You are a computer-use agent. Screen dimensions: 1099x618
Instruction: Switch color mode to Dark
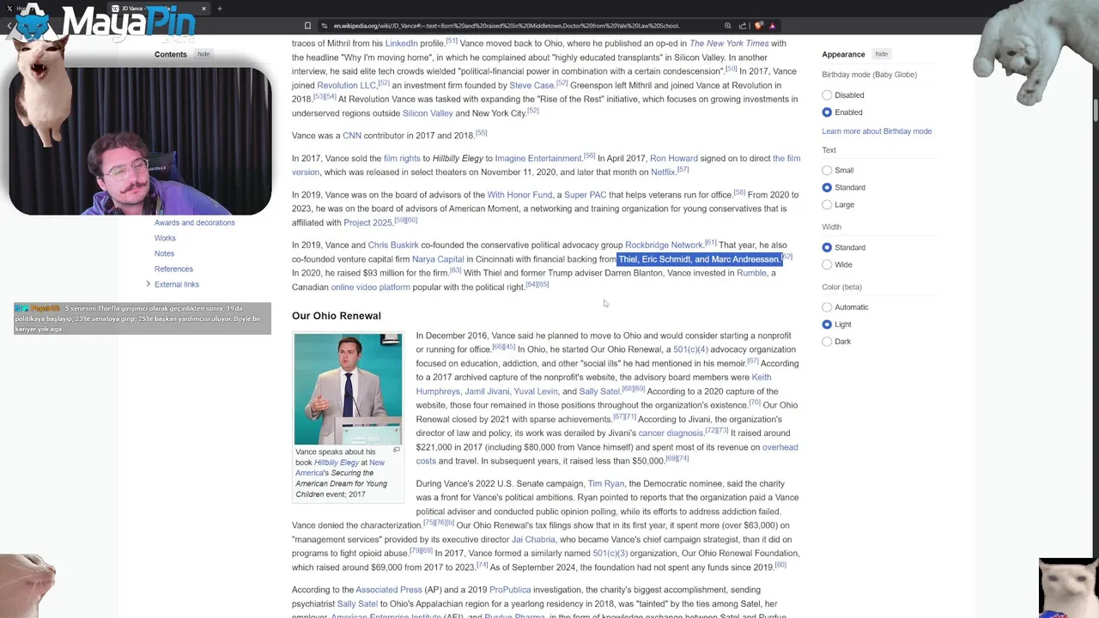pos(827,342)
